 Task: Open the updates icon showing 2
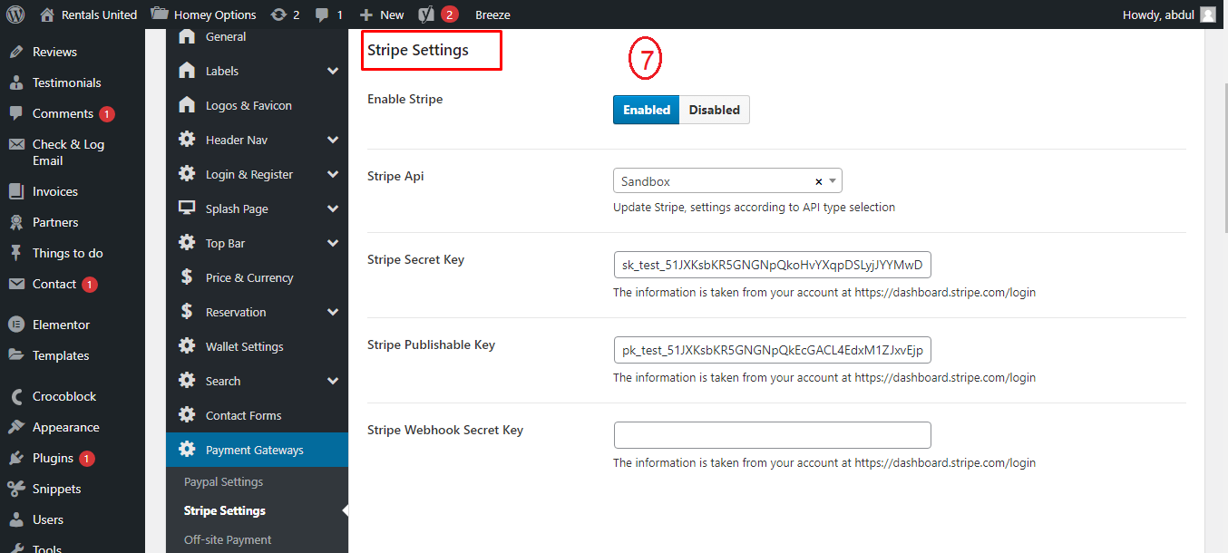coord(278,15)
